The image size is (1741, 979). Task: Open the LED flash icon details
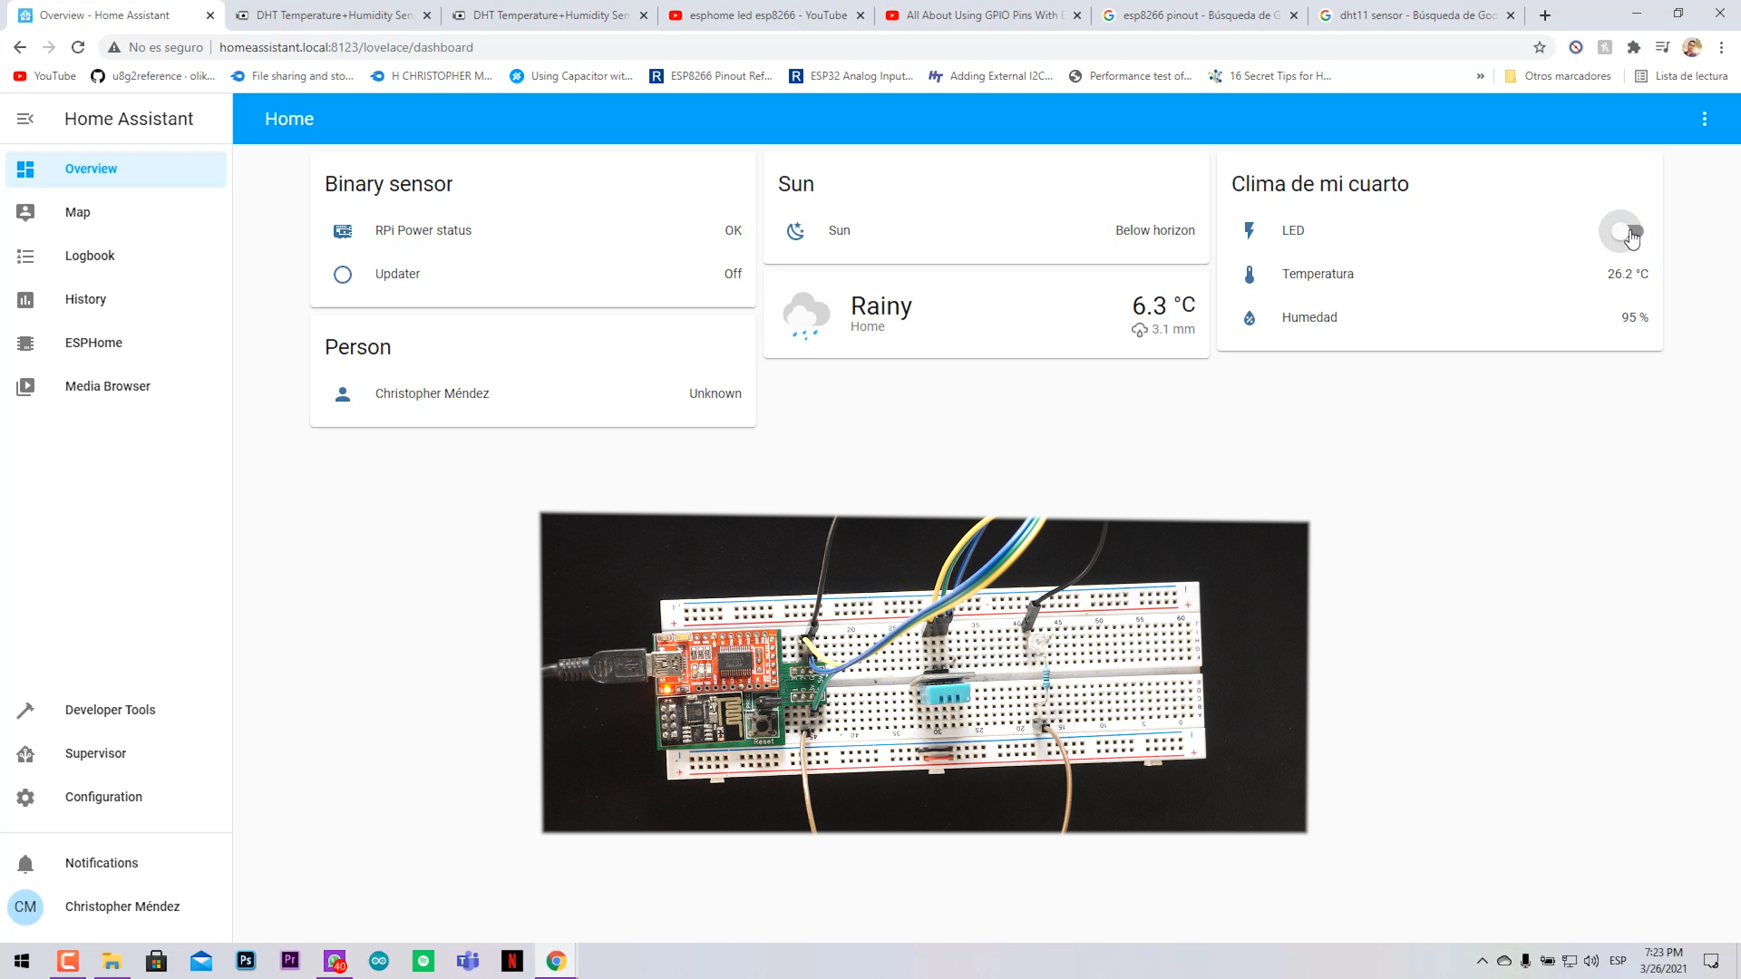click(1250, 230)
